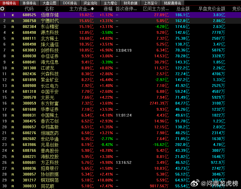Select the stock name 中国平安

tap(50, 92)
